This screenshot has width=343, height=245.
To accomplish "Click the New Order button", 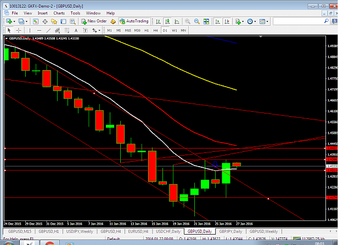I will click(94, 21).
